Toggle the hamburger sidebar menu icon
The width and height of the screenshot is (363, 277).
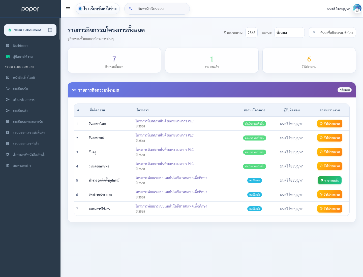pyautogui.click(x=68, y=9)
